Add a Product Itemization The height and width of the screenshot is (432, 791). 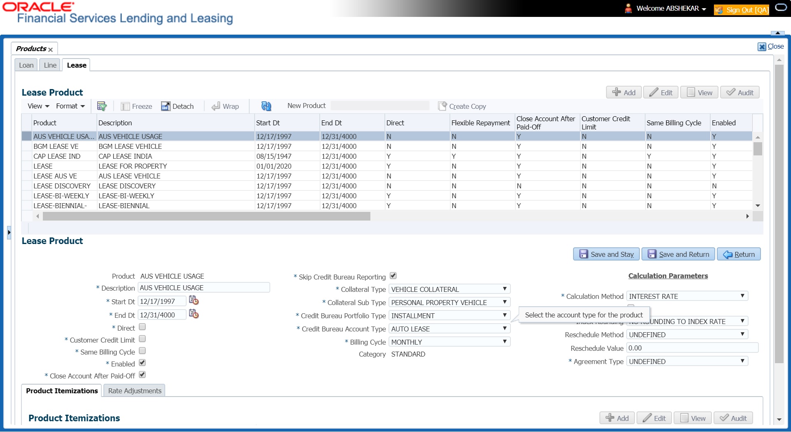click(x=617, y=418)
